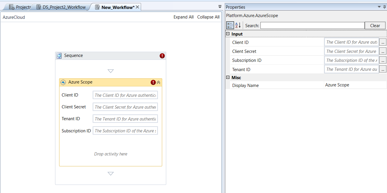
Task: Click Tenant ID value field in Properties
Action: (x=352, y=69)
